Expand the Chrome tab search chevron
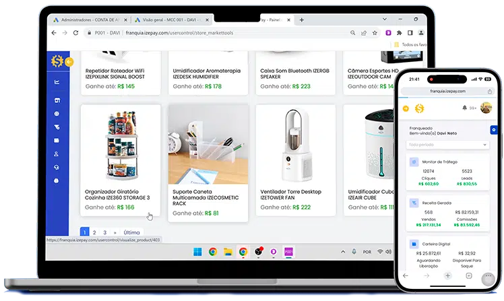Image resolution: width=504 pixels, height=301 pixels. [x=385, y=20]
